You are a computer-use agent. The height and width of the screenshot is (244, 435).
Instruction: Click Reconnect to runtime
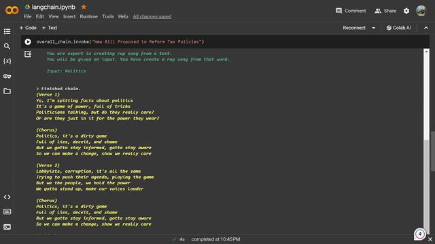pos(354,28)
